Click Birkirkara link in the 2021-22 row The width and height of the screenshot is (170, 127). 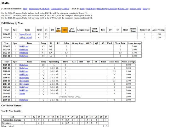pyautogui.click(x=24, y=56)
